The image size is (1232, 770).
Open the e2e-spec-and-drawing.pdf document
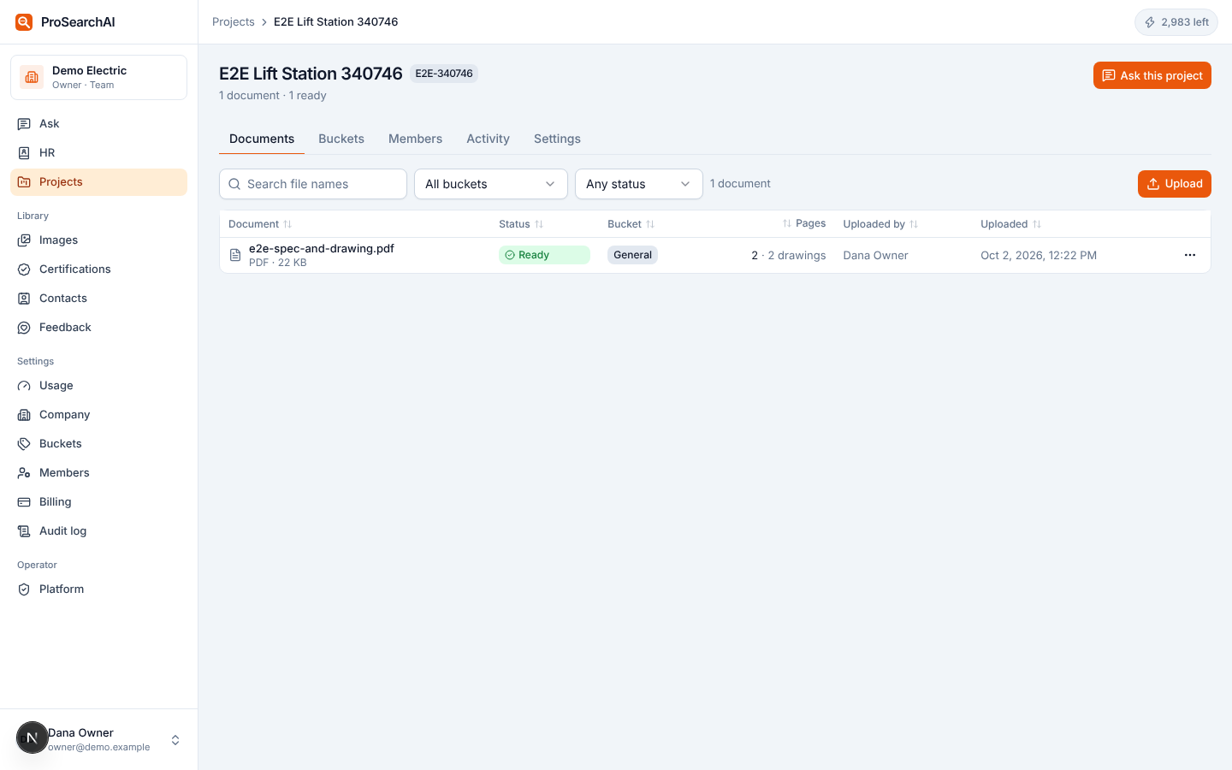click(322, 249)
